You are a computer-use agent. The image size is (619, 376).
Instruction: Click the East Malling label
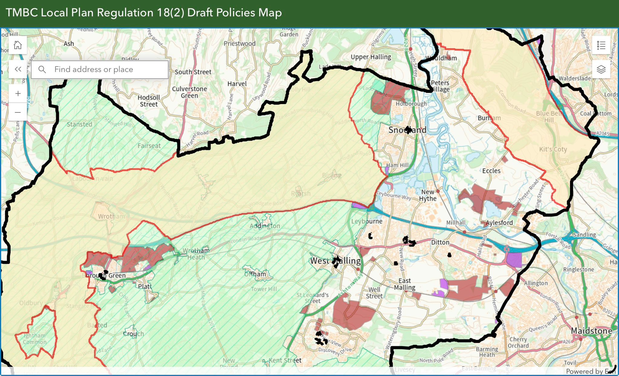(x=404, y=284)
